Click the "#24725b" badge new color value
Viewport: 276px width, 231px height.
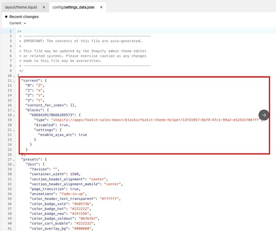coord(80,213)
